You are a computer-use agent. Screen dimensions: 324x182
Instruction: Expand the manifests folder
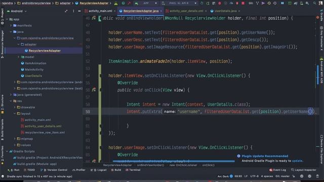point(11,25)
